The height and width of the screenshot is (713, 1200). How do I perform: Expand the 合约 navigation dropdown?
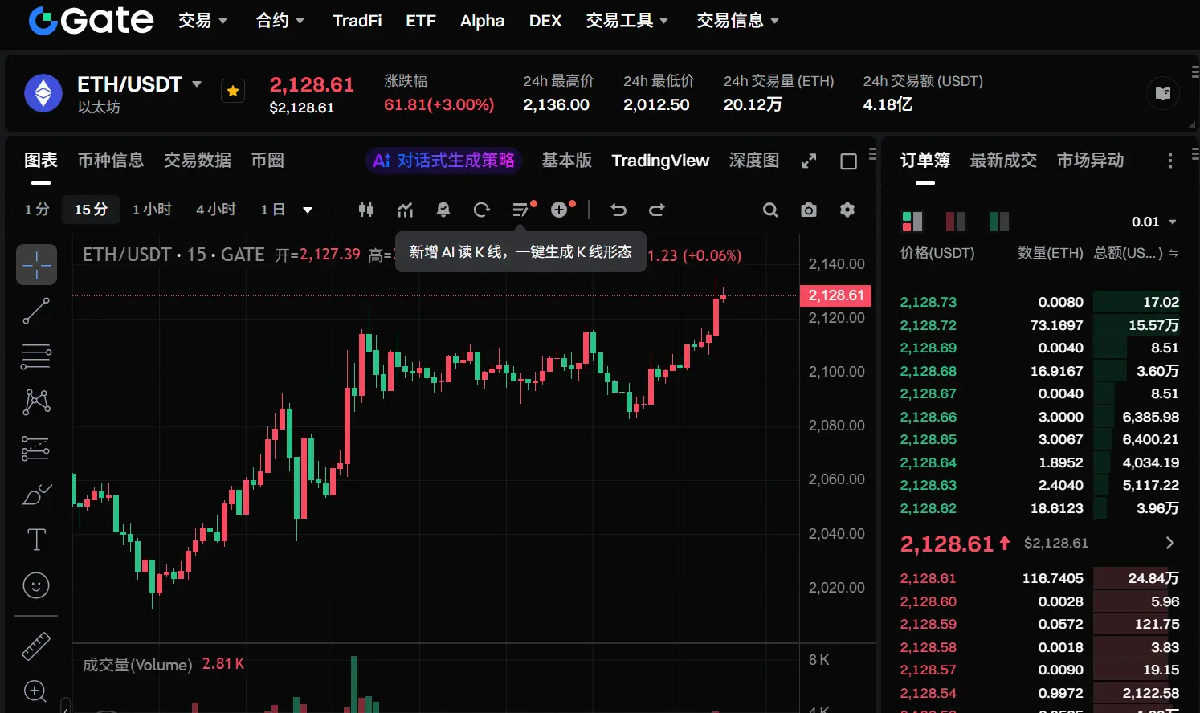[x=280, y=21]
